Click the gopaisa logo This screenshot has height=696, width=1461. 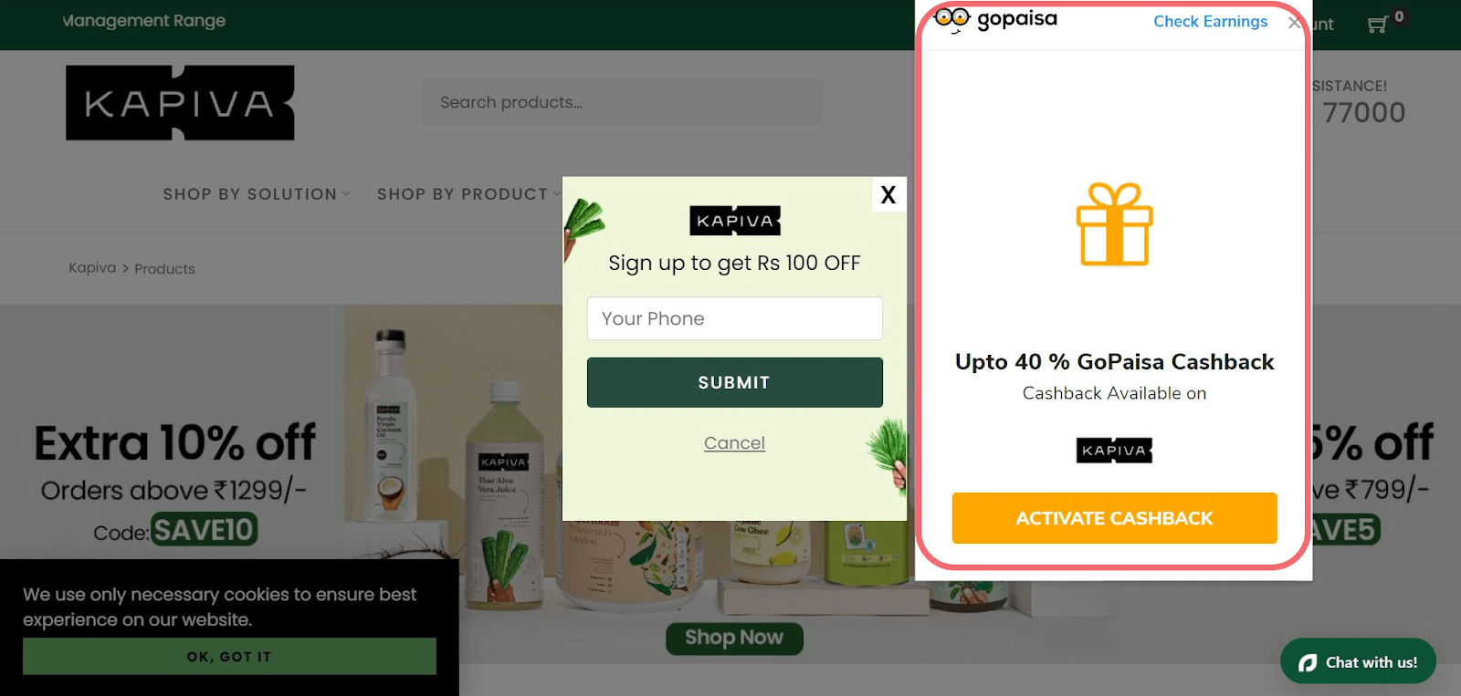pyautogui.click(x=995, y=20)
